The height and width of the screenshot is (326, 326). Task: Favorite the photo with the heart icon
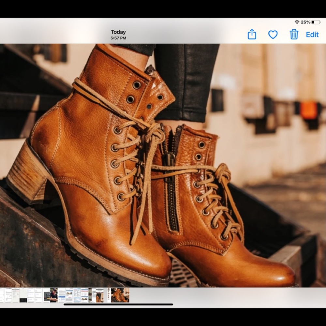click(x=273, y=35)
